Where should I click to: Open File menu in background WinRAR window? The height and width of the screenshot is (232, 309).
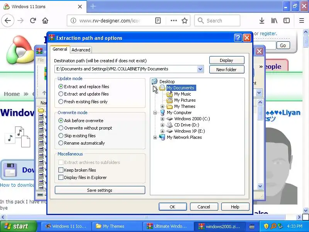click(41, 60)
